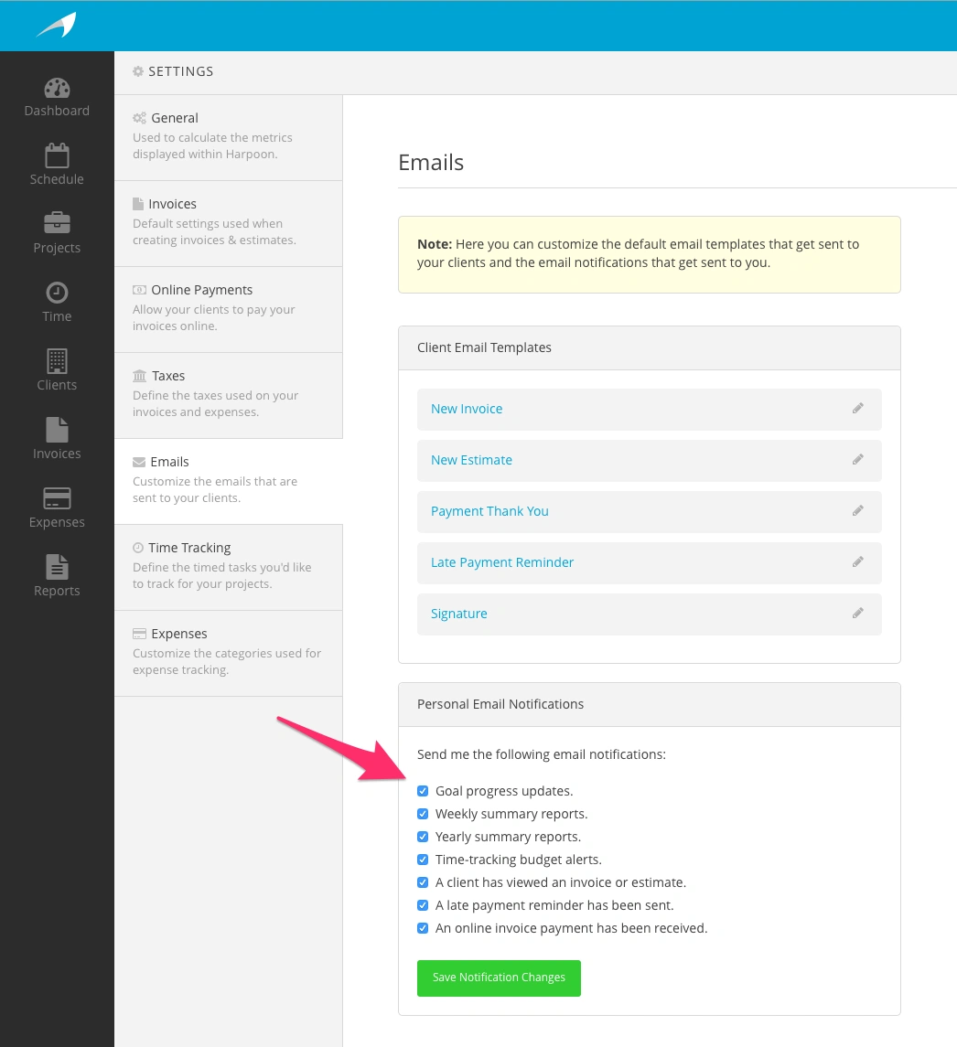Open the Reports section
Screen dimensions: 957x1047
pos(57,575)
